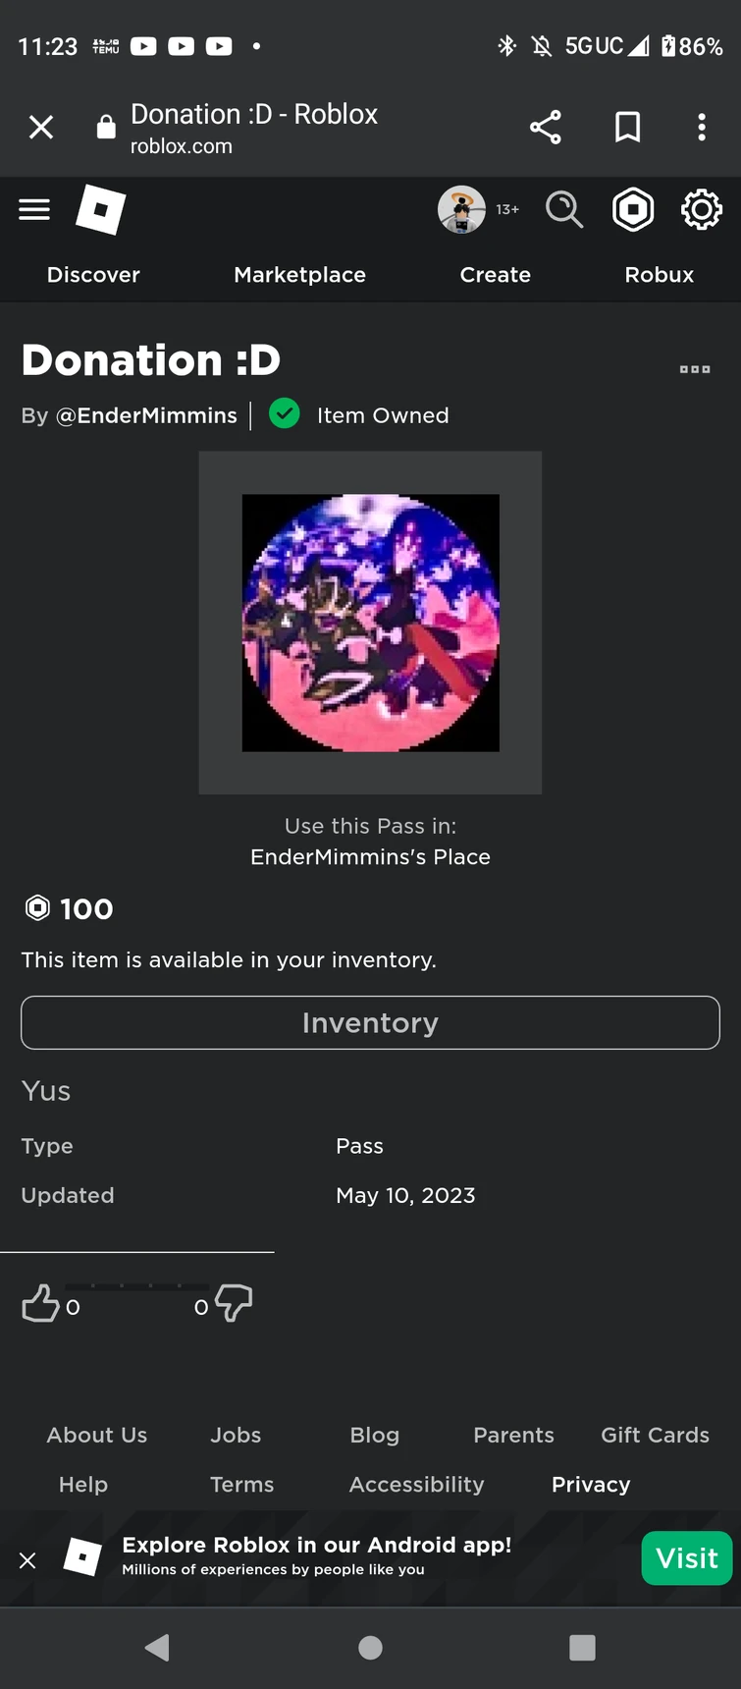Open the settings gear icon
Image resolution: width=741 pixels, height=1689 pixels.
click(701, 209)
